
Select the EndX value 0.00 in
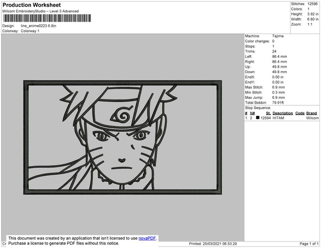tap(278, 77)
